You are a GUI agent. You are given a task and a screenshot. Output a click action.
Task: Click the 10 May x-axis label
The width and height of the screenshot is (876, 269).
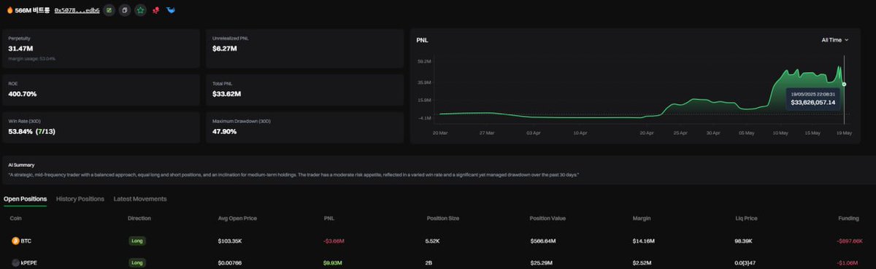pos(780,133)
